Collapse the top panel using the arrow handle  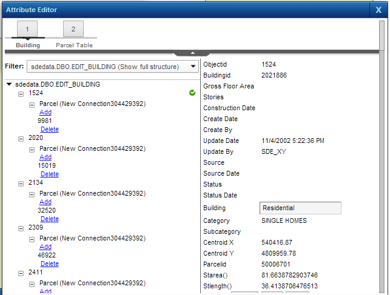(192, 53)
